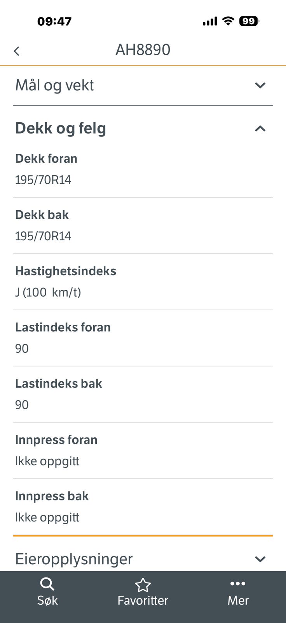Tap the battery indicator icon
Viewport: 286px width, 623px height.
point(249,21)
